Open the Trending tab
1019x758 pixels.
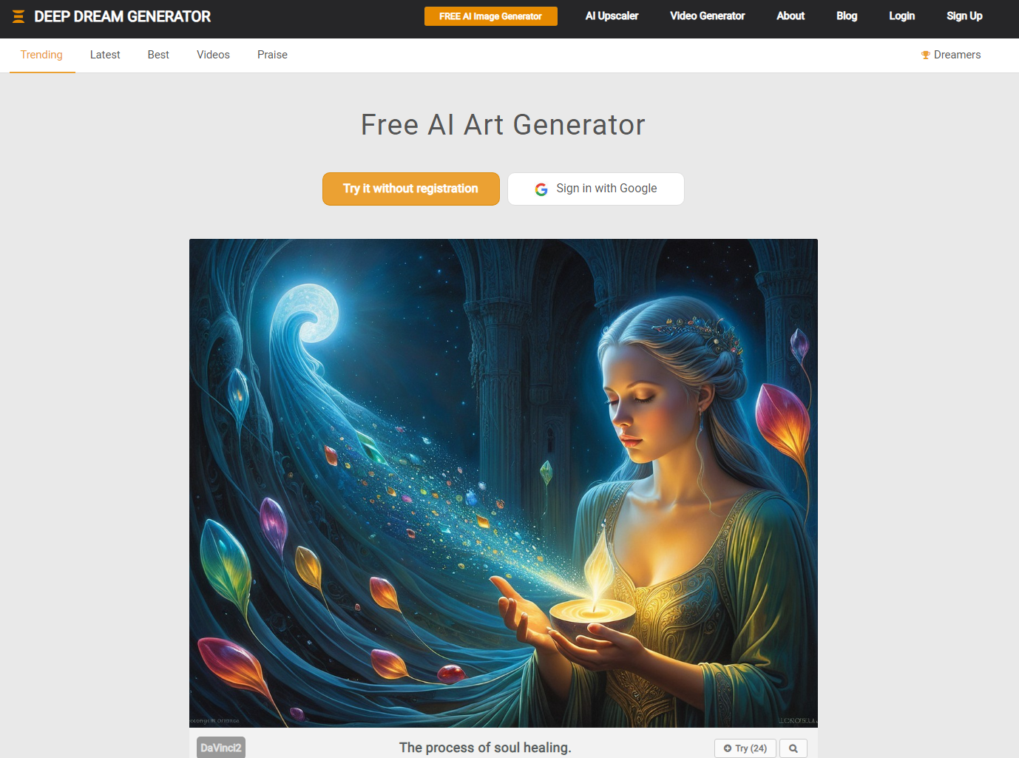pyautogui.click(x=41, y=55)
